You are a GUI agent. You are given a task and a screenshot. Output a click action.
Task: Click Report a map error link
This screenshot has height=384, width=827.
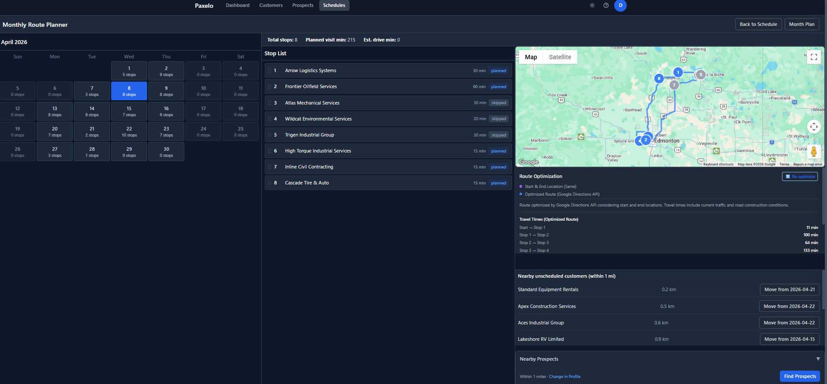(x=808, y=164)
